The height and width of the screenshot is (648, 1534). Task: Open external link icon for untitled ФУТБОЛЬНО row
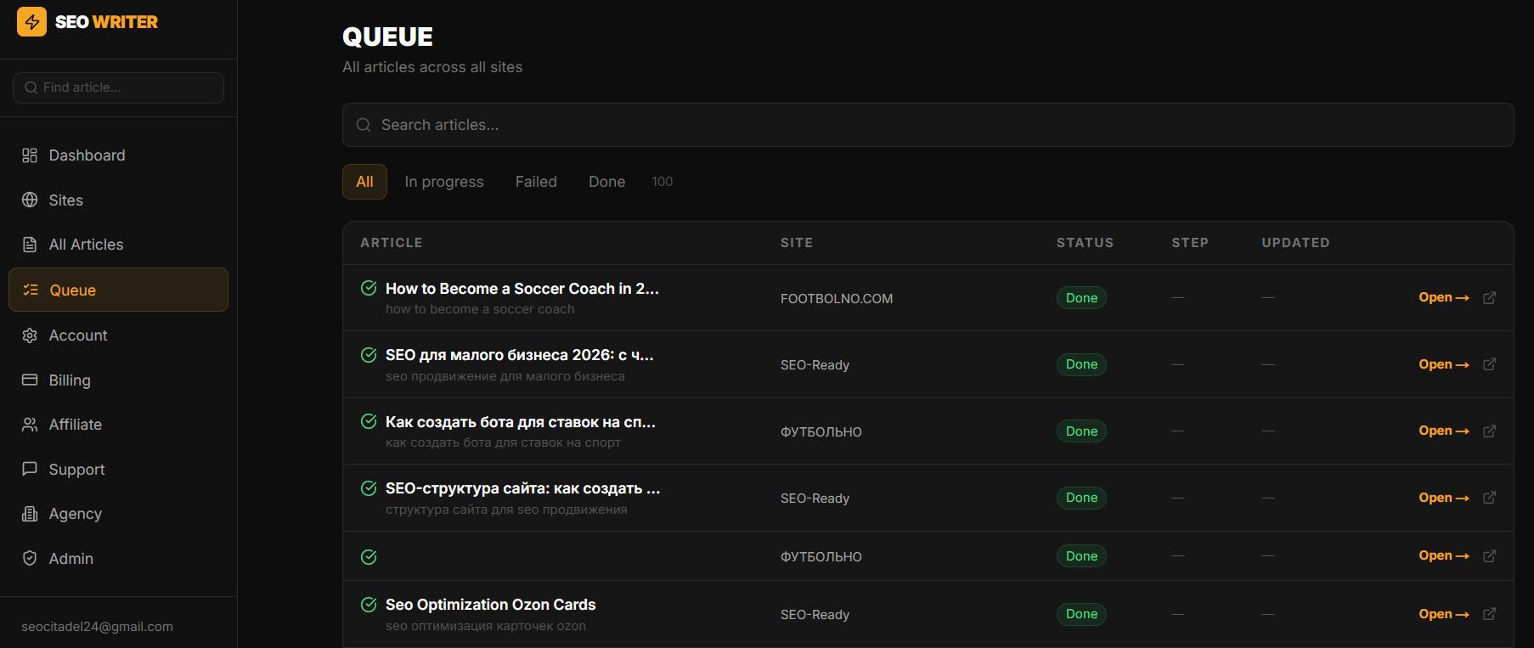(x=1489, y=556)
